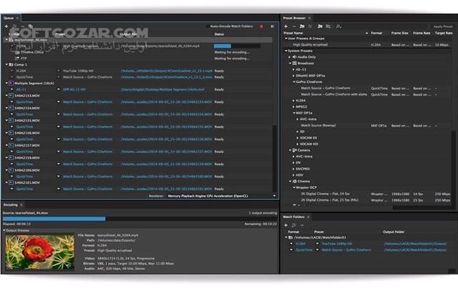Collapse GoPro CineForm preset group

294,82
